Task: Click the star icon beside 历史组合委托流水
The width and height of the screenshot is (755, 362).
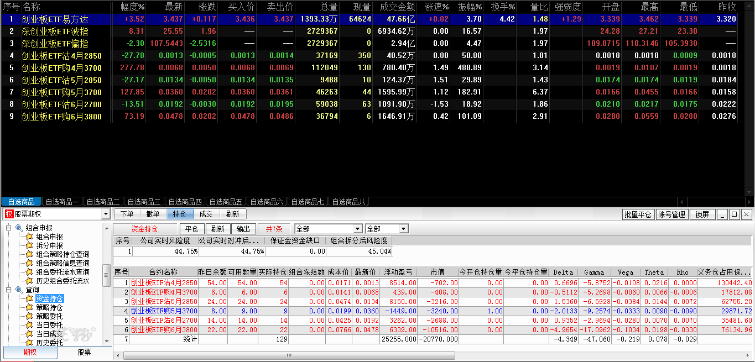Action: [29, 281]
